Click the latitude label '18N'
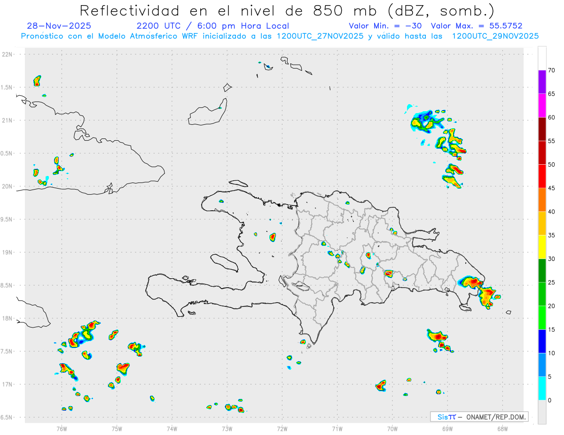Image resolution: width=564 pixels, height=435 pixels. tap(7, 318)
